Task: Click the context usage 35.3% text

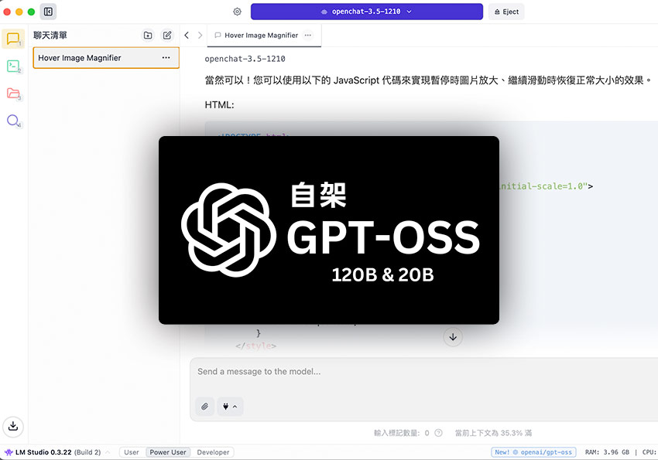Action: pyautogui.click(x=494, y=433)
